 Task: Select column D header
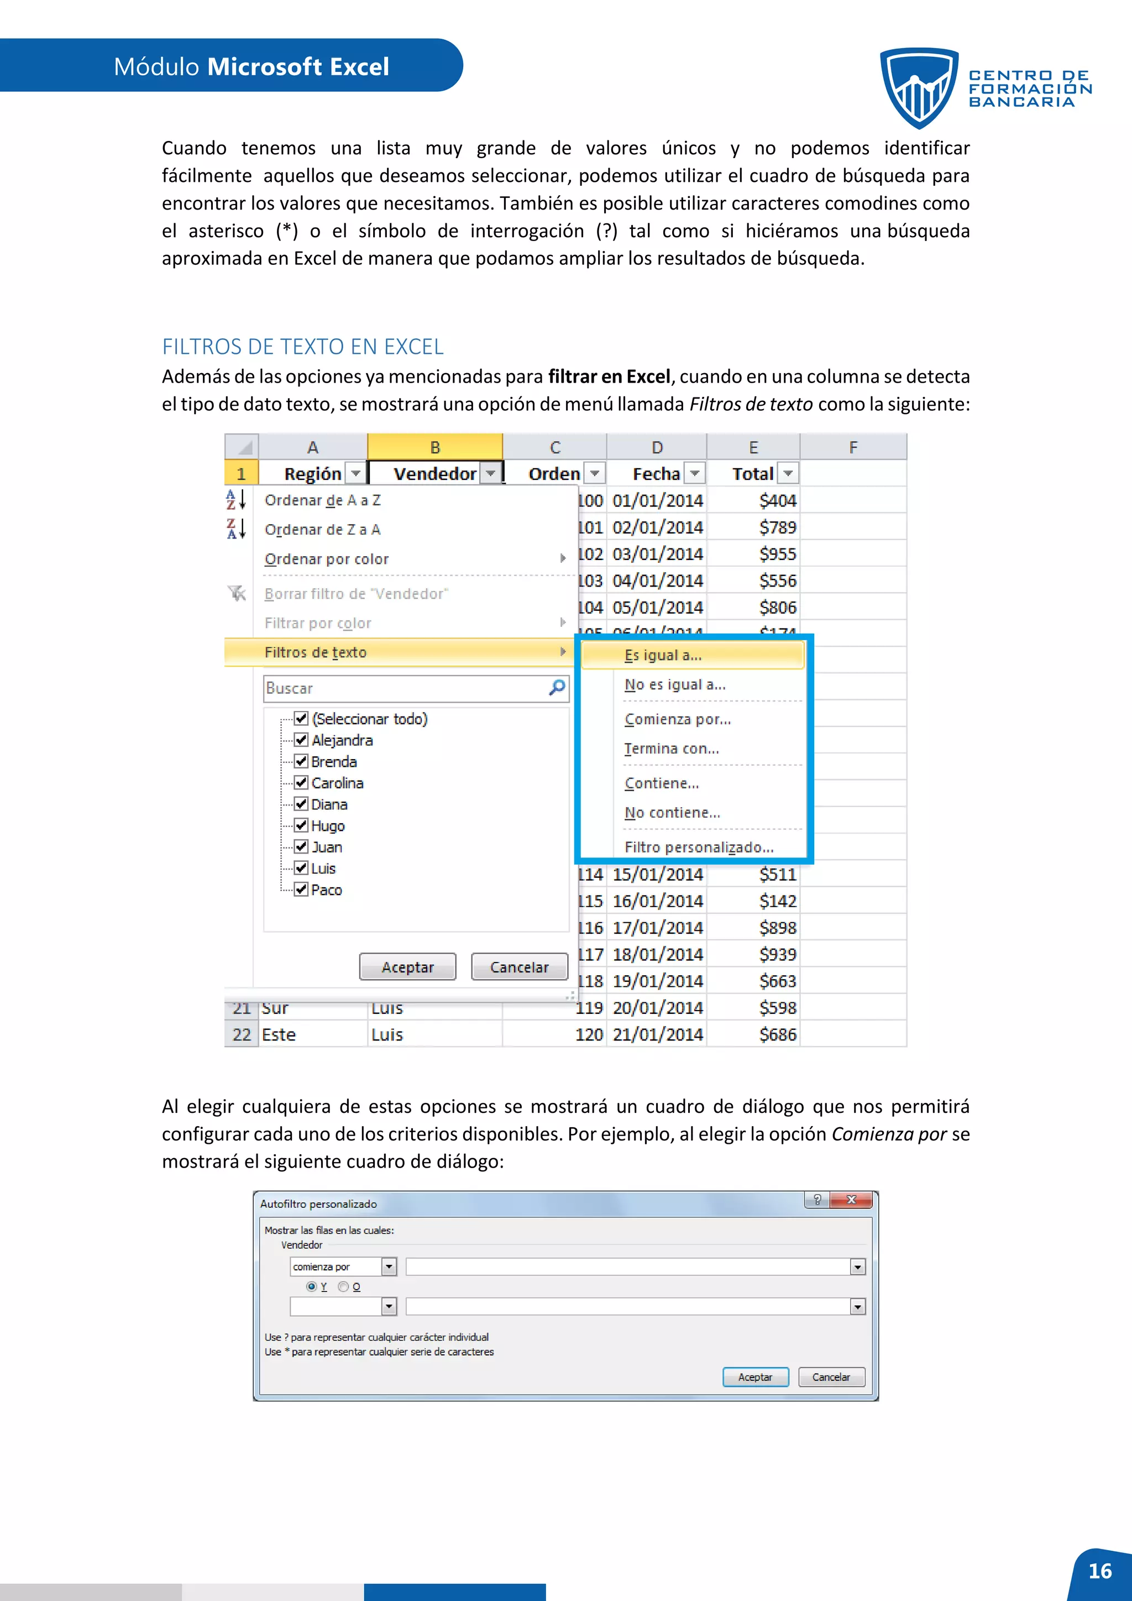(657, 447)
